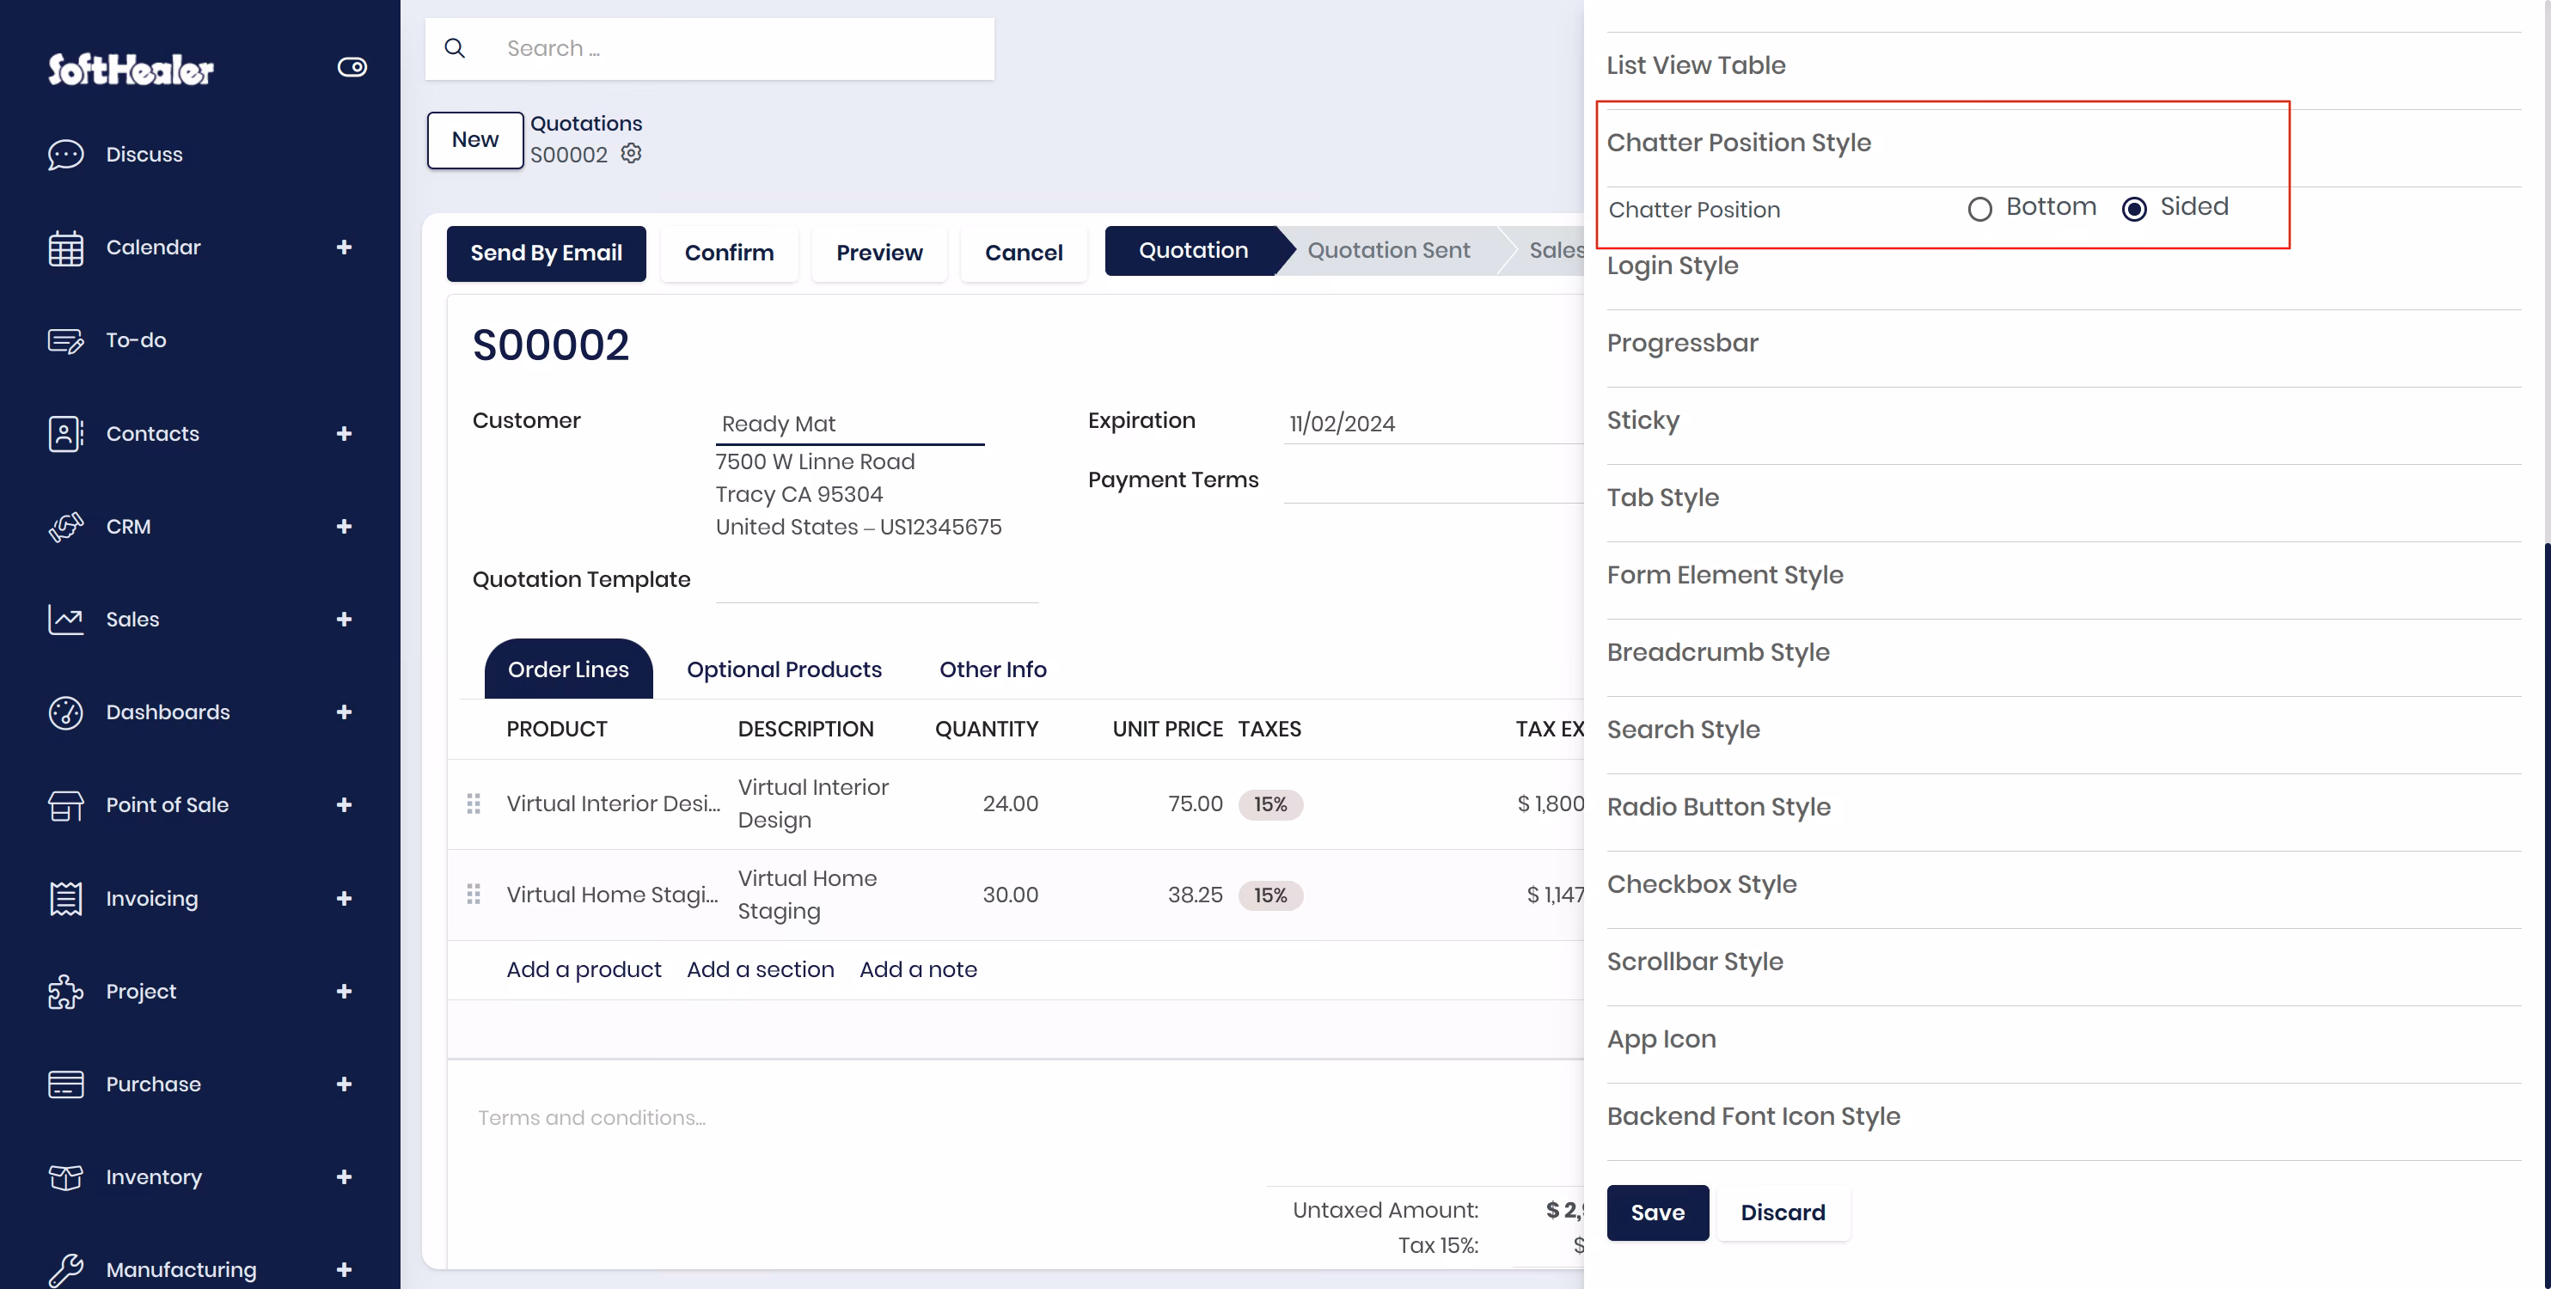
Task: Click the search magnifier icon
Action: (x=455, y=48)
